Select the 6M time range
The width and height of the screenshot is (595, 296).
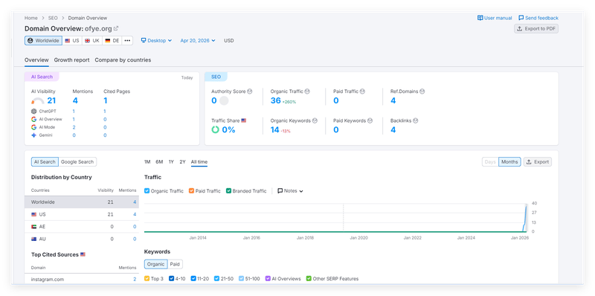pos(159,162)
